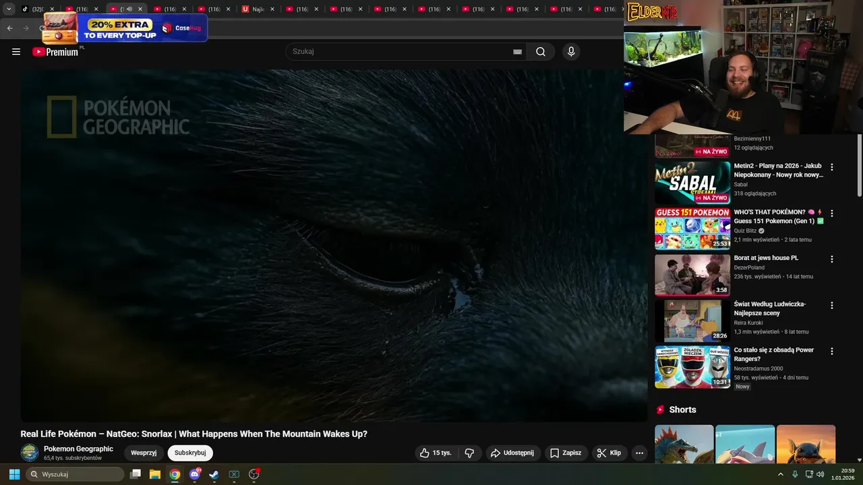Screen dimensions: 863x485
Task: Share video via Udostępnij button
Action: click(x=512, y=453)
